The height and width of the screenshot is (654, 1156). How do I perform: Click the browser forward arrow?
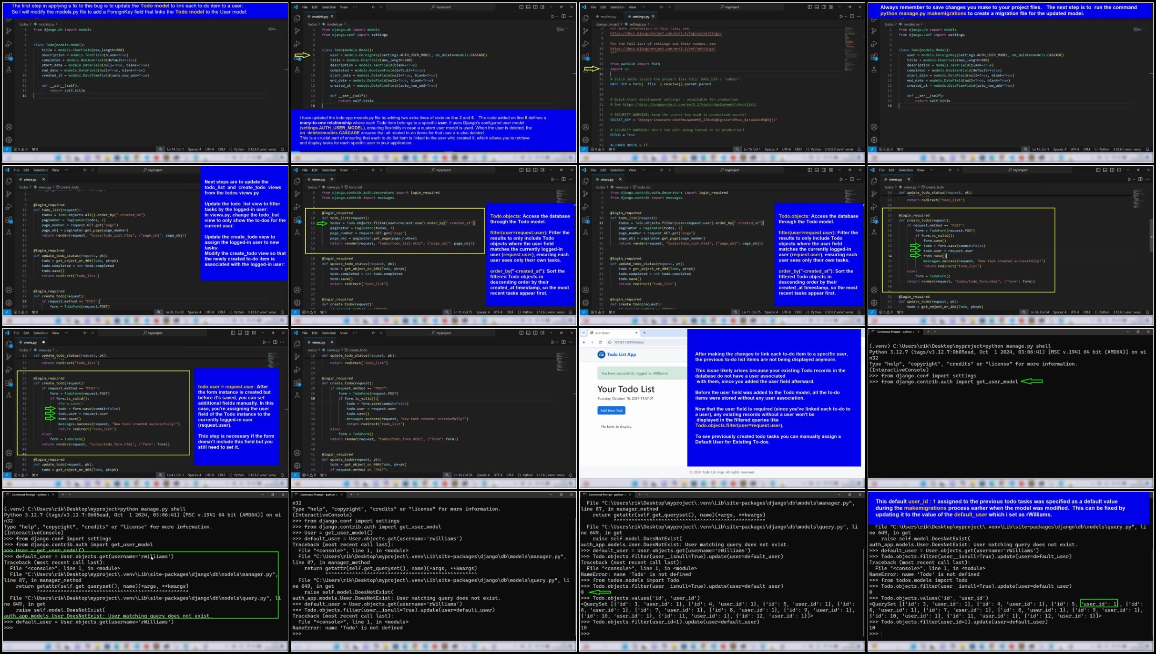click(x=592, y=342)
